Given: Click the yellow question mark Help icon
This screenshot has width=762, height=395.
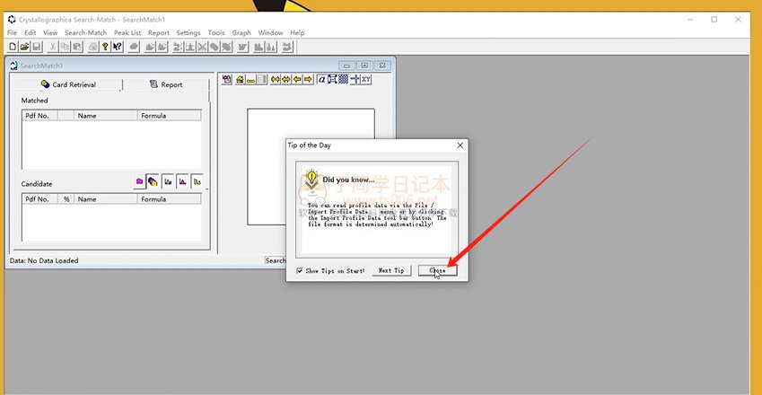Looking at the screenshot, I should click(105, 47).
